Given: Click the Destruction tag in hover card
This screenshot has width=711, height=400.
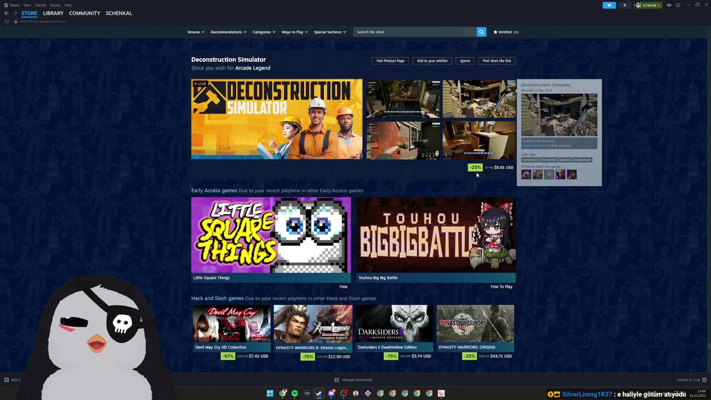Looking at the screenshot, I should coord(548,160).
